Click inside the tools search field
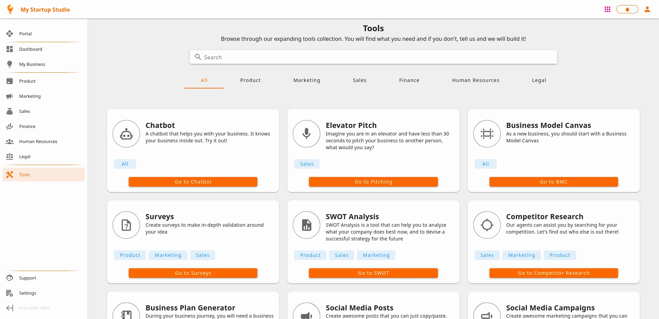The height and width of the screenshot is (319, 659). click(373, 57)
